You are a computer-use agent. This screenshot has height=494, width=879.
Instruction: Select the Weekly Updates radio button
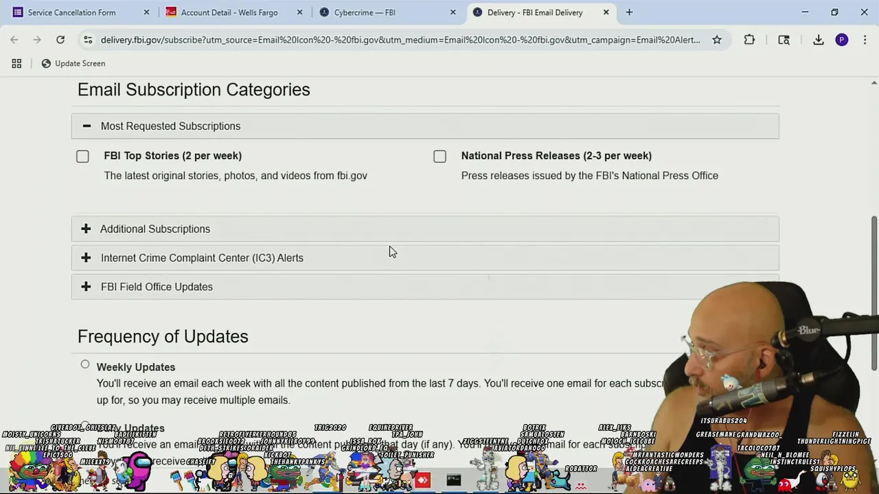point(85,364)
